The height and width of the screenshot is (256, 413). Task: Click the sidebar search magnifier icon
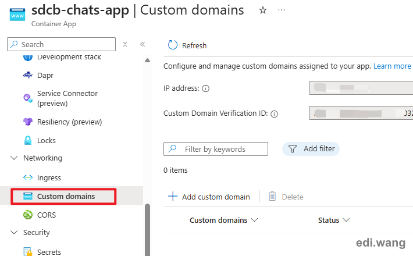(x=14, y=44)
